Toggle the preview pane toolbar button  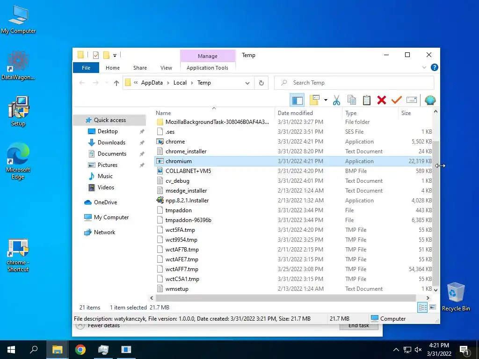(x=297, y=100)
